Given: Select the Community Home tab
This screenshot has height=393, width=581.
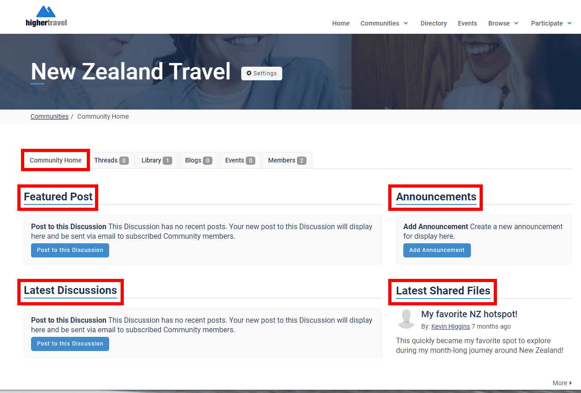Looking at the screenshot, I should pos(55,160).
